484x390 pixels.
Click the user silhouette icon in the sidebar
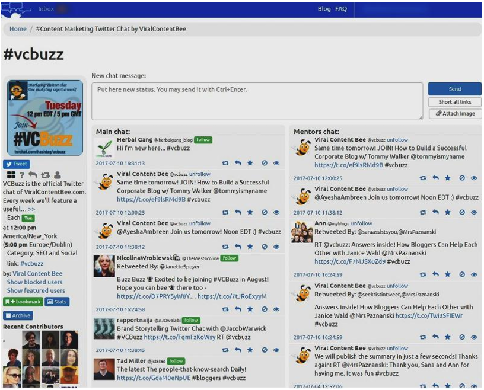point(58,175)
